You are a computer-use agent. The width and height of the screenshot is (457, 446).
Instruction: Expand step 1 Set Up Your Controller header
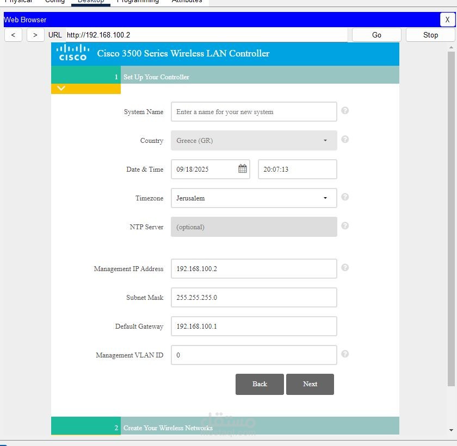tap(225, 75)
